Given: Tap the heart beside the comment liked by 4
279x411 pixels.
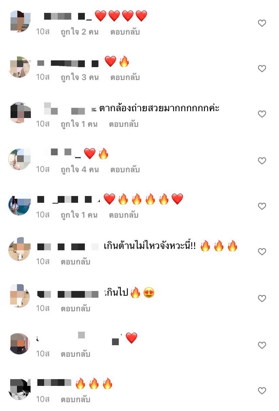Looking at the screenshot, I should tap(262, 161).
